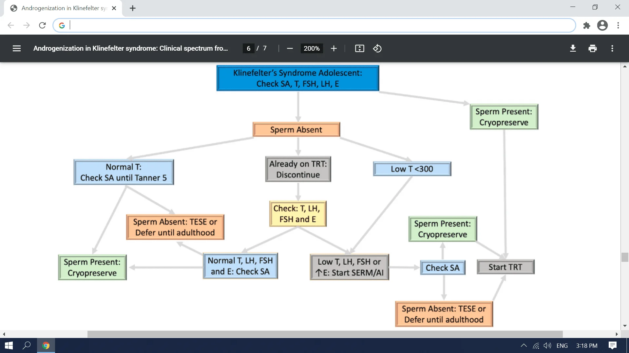Image resolution: width=629 pixels, height=353 pixels.
Task: Click the orange 'Sperm Absent' box
Action: (296, 130)
